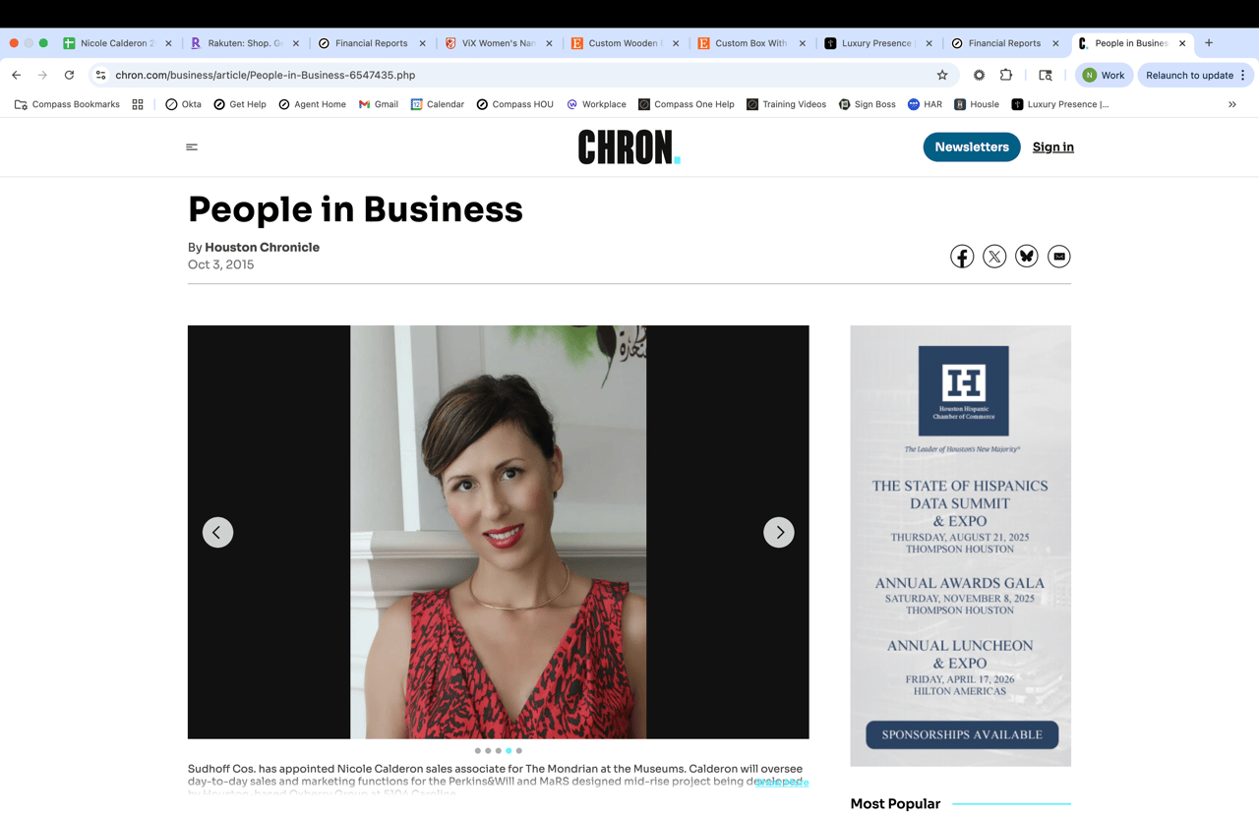The image size is (1259, 814).
Task: Open the Work profile menu
Action: (x=1104, y=75)
